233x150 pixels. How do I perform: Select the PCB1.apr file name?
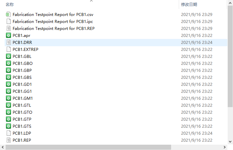[x=21, y=36]
